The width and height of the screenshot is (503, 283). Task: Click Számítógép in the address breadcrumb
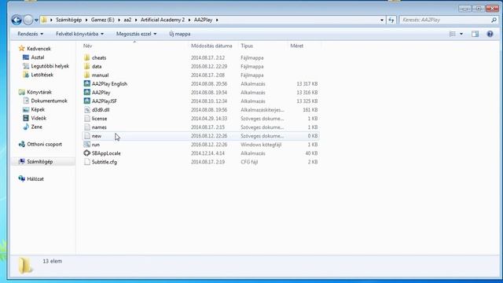(68, 20)
